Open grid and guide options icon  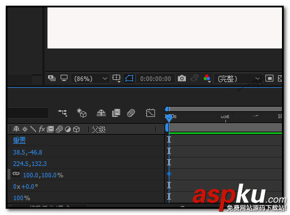click(117, 78)
